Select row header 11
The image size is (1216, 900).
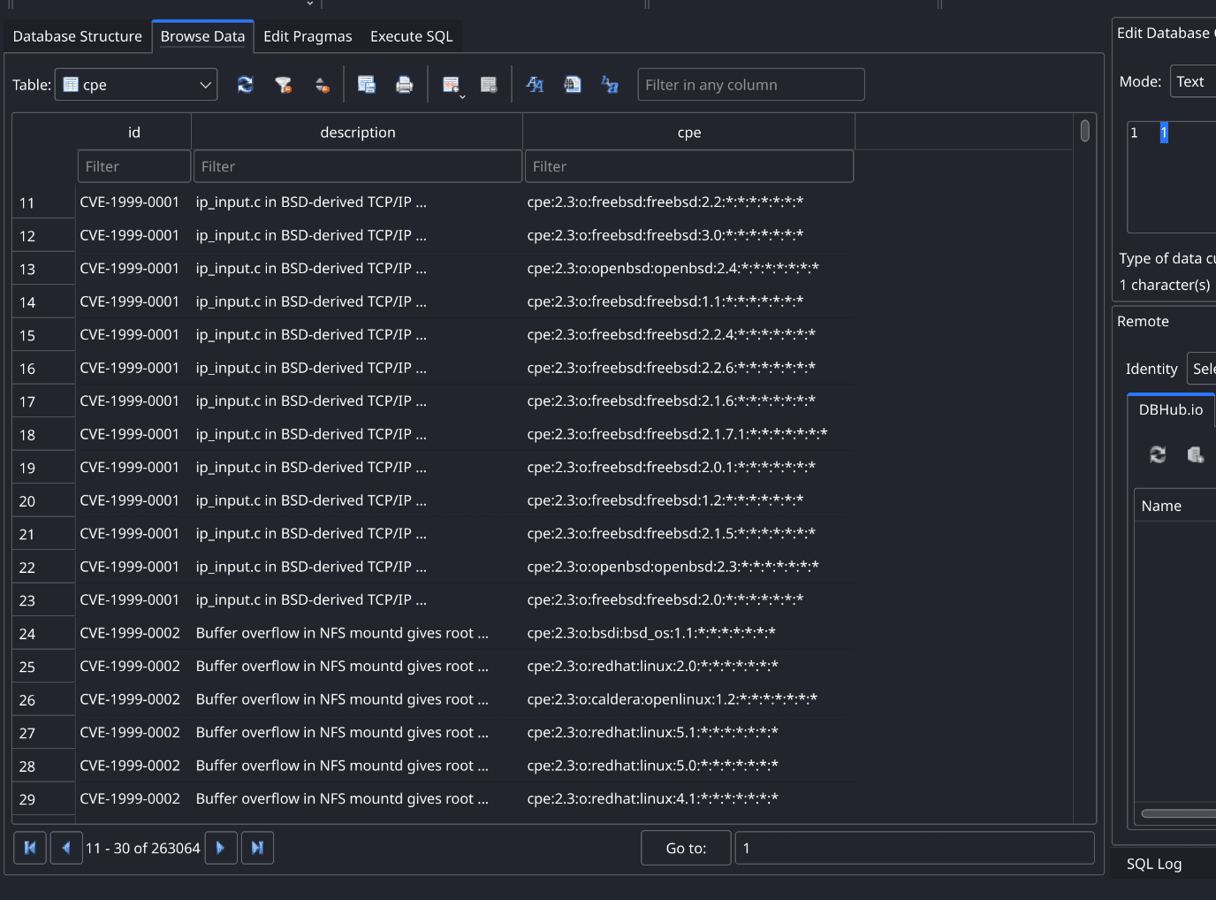click(44, 202)
